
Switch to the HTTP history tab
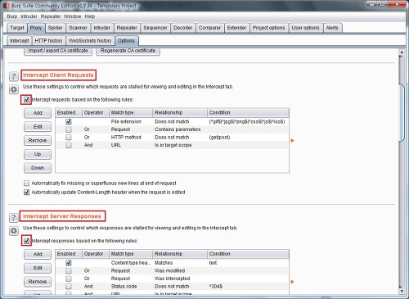48,41
